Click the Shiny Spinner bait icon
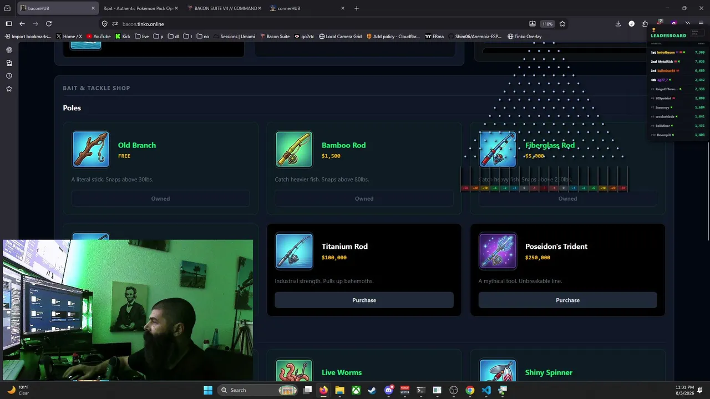Screen dimensions: 710x399 (498, 371)
